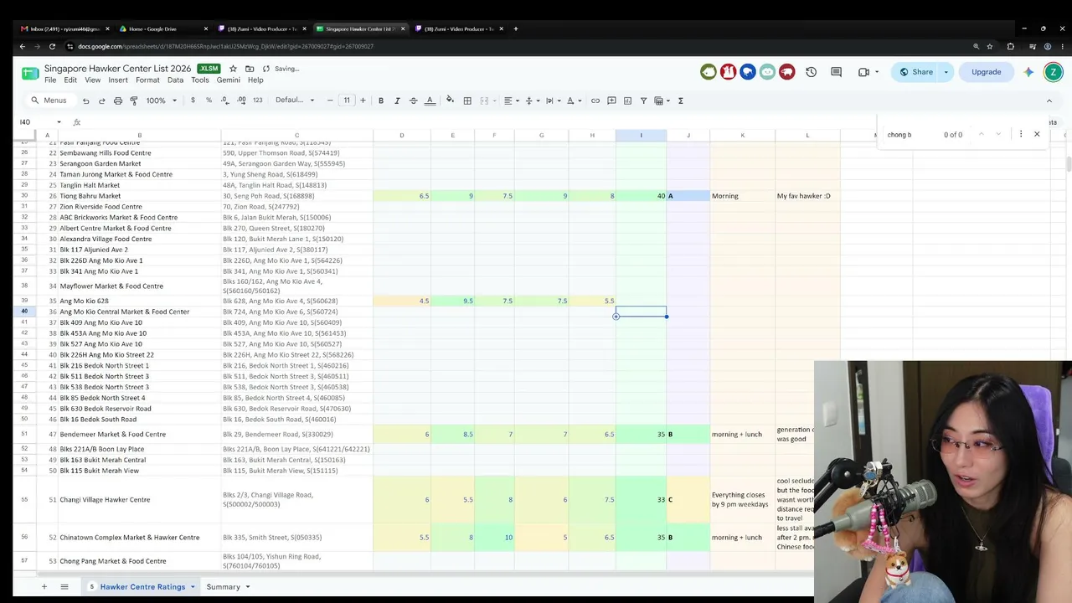This screenshot has height=603, width=1072.
Task: Open Gemini sparkle icon near avatar
Action: click(x=1028, y=72)
